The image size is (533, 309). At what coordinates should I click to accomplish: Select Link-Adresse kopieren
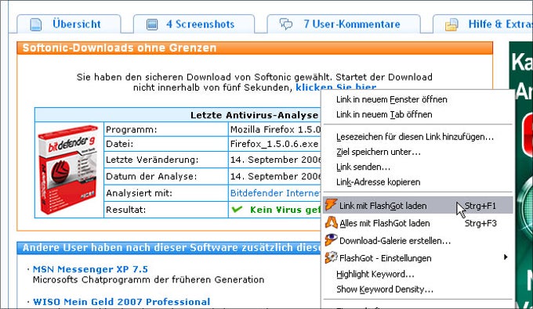[418, 181]
